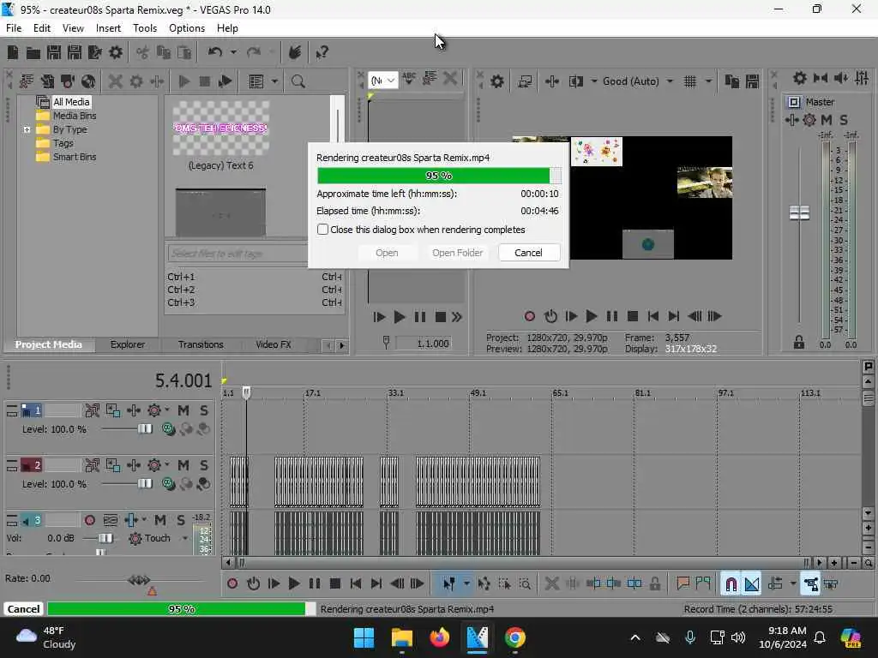Screen dimensions: 878x658
Task: Open the Good (Auto) preview quality dropdown
Action: (x=670, y=81)
